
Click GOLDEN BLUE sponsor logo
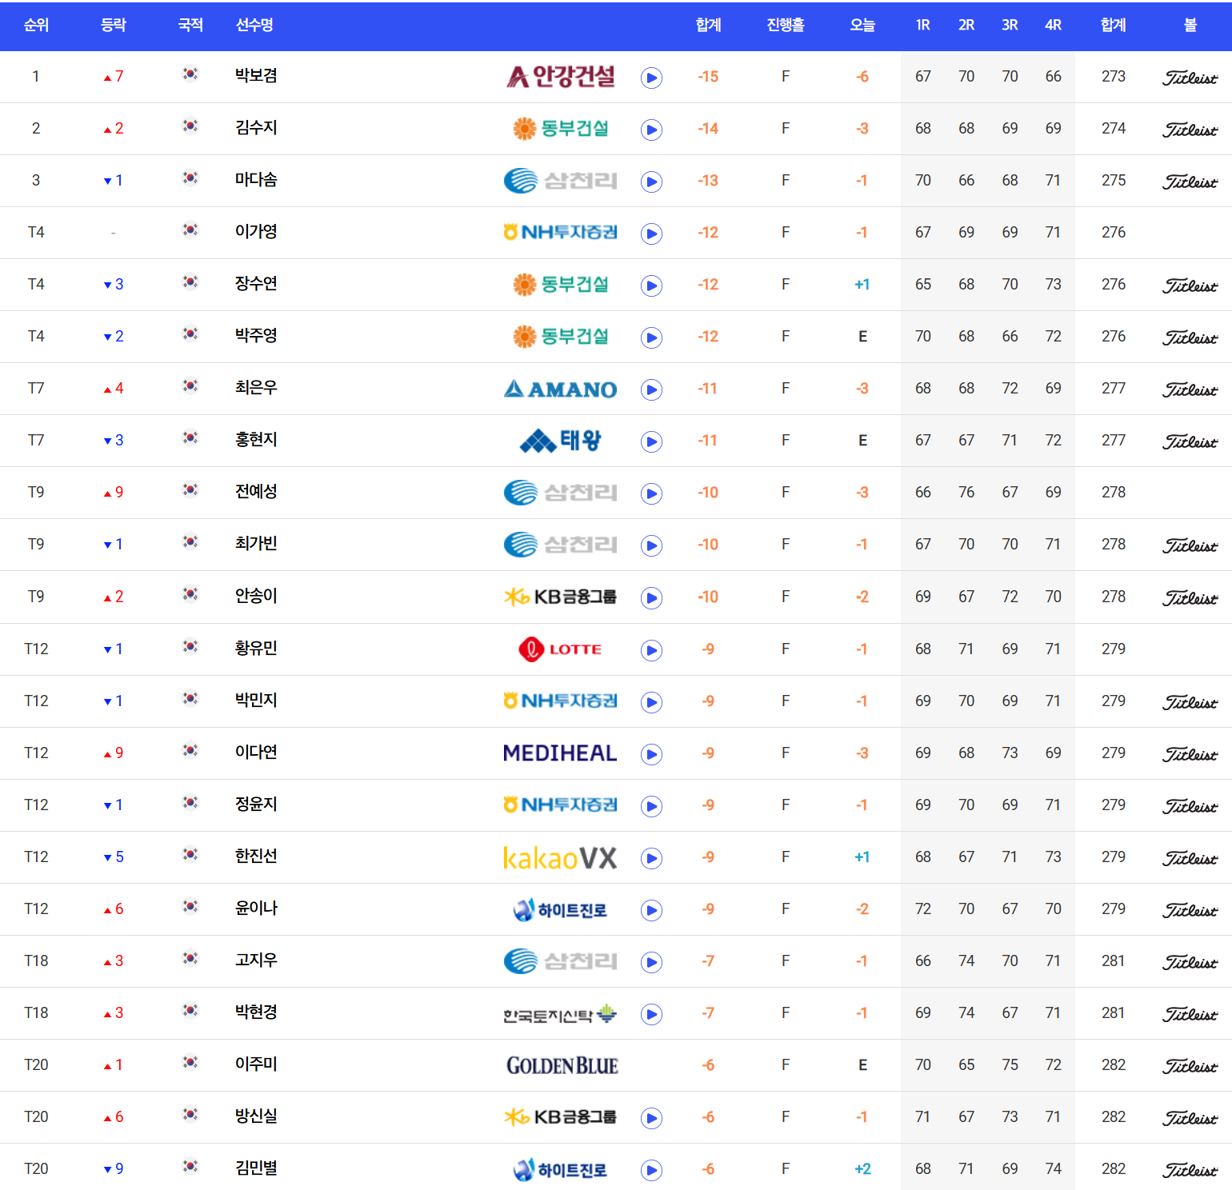click(562, 1065)
